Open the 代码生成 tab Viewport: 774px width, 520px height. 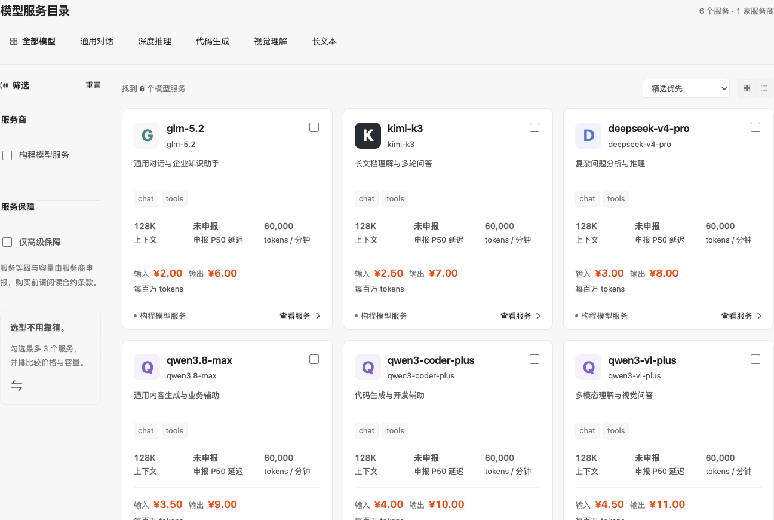click(213, 41)
